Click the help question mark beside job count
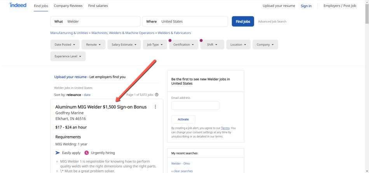 click(x=157, y=95)
